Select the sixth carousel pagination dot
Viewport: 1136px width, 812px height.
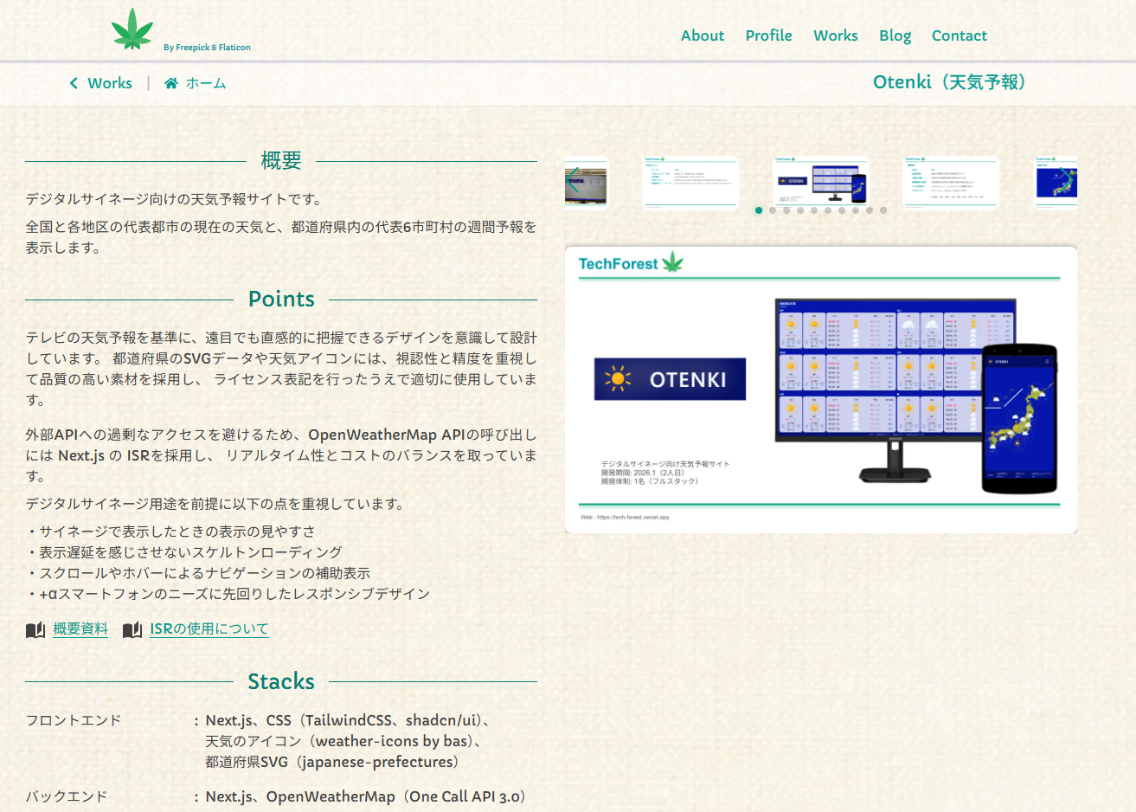coord(828,210)
